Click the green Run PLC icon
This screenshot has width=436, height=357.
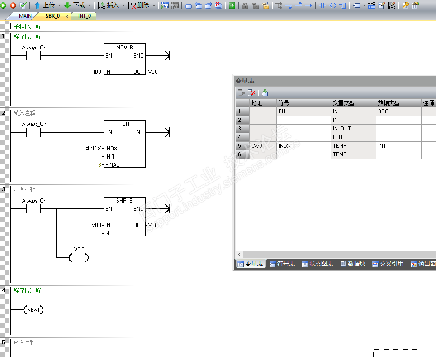click(3, 5)
